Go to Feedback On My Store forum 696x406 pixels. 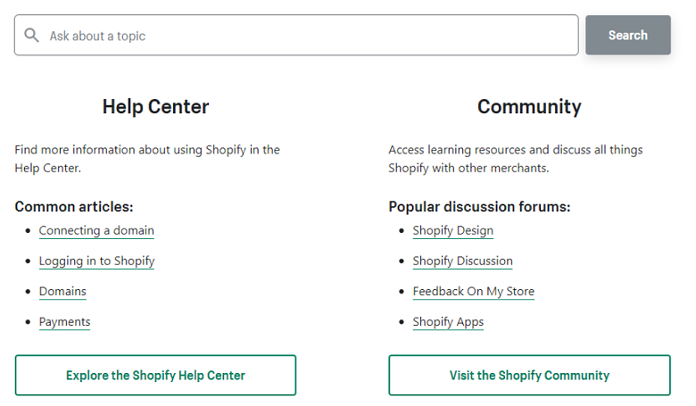[x=474, y=292]
